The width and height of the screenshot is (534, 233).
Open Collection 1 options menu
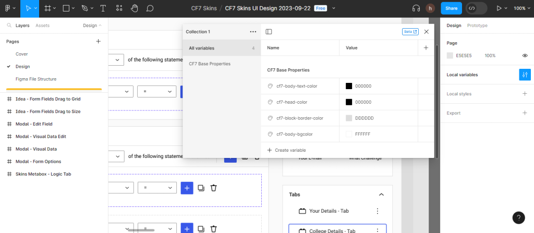[x=253, y=32]
